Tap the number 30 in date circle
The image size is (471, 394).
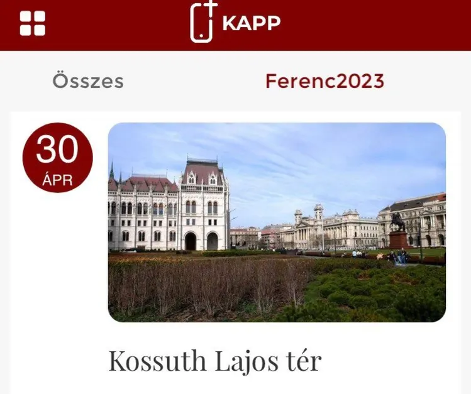(x=57, y=149)
